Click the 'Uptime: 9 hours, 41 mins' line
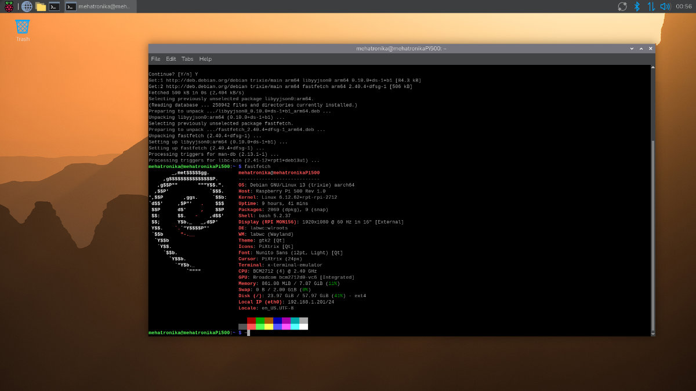The width and height of the screenshot is (696, 391). coord(274,204)
